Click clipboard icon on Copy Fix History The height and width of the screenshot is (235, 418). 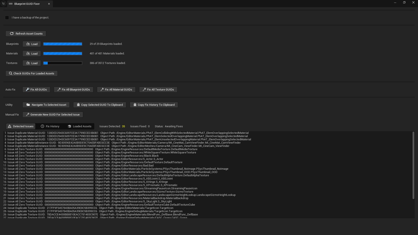(x=135, y=105)
